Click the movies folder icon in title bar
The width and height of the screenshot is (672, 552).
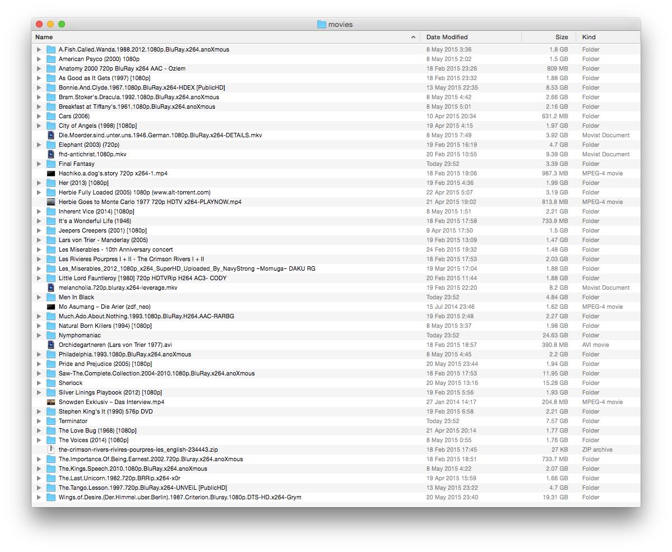click(x=321, y=24)
